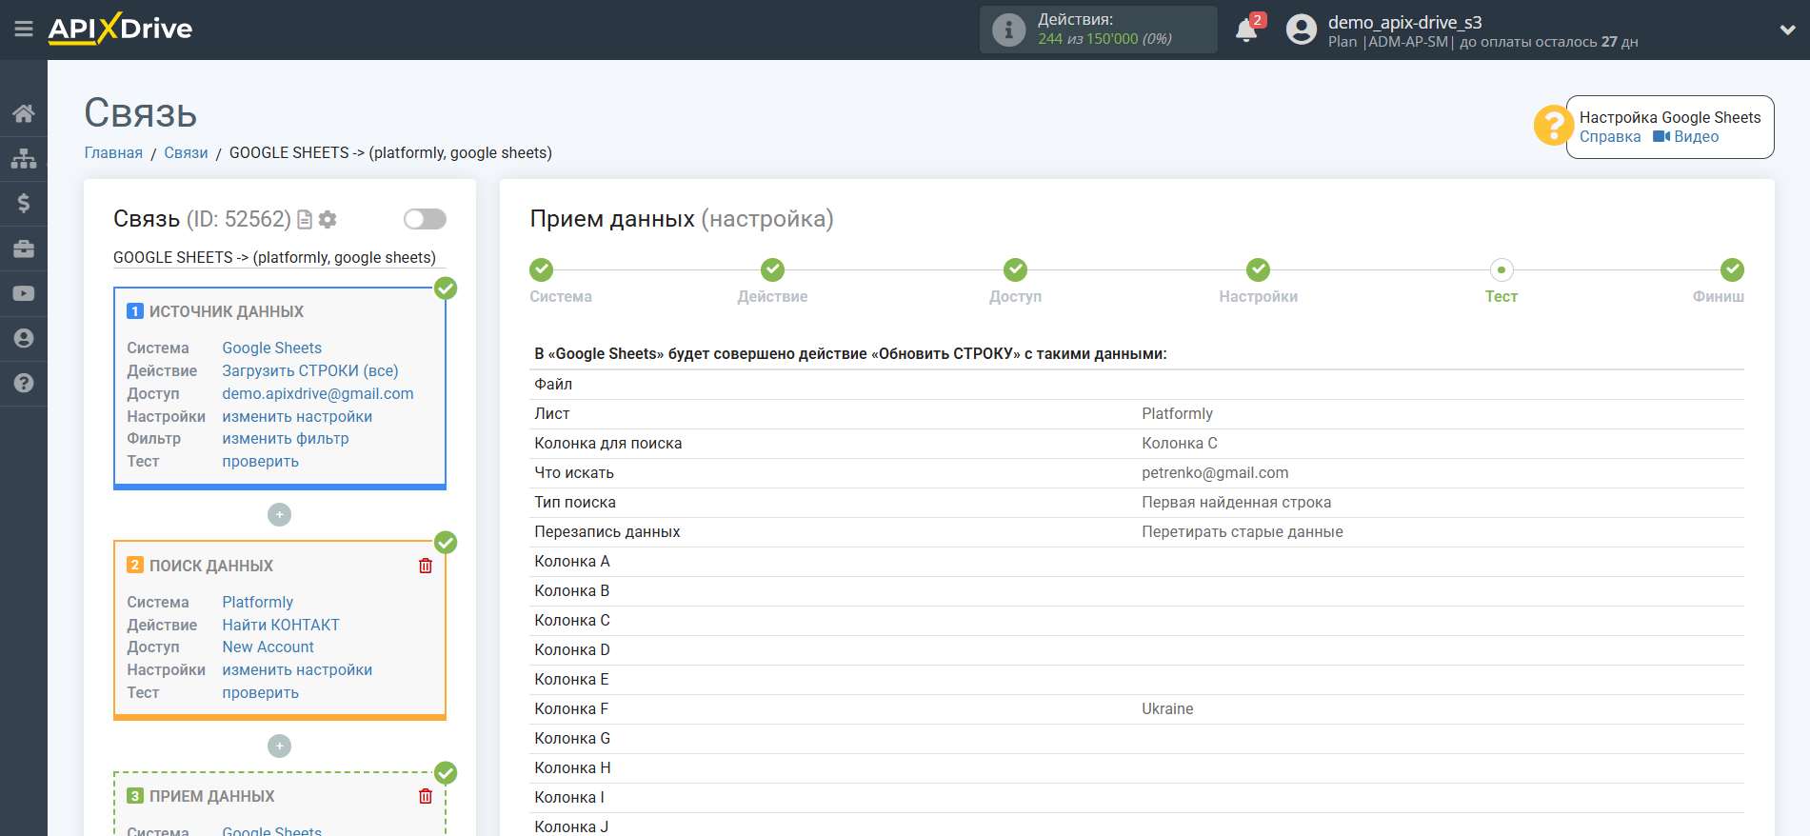Delete the ПОИСК ДАННЫХ block
1810x836 pixels.
(x=426, y=566)
